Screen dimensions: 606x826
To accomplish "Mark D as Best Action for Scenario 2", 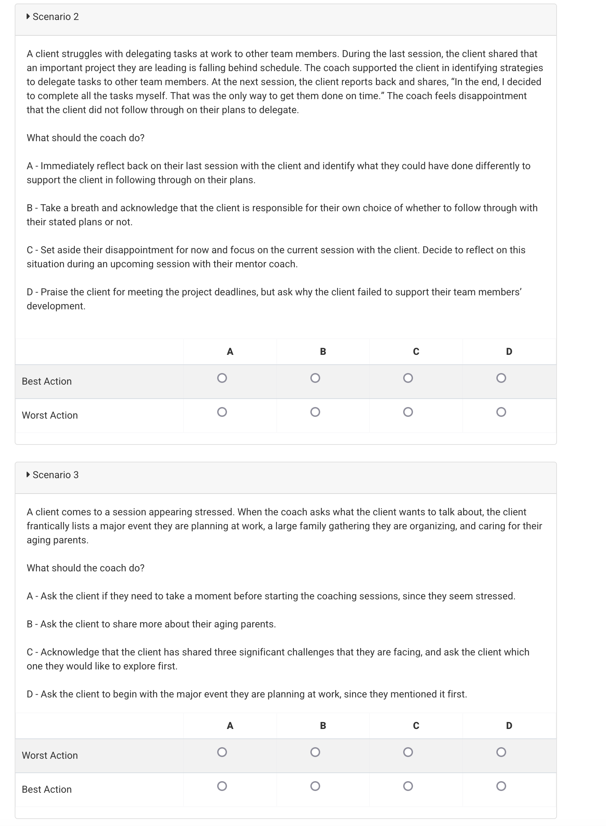I will click(501, 378).
